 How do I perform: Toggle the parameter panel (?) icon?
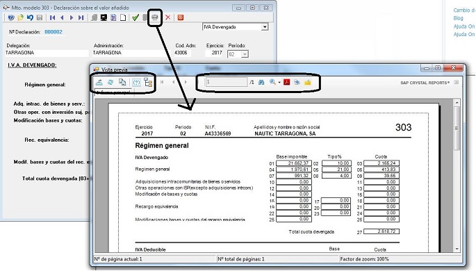(x=136, y=82)
